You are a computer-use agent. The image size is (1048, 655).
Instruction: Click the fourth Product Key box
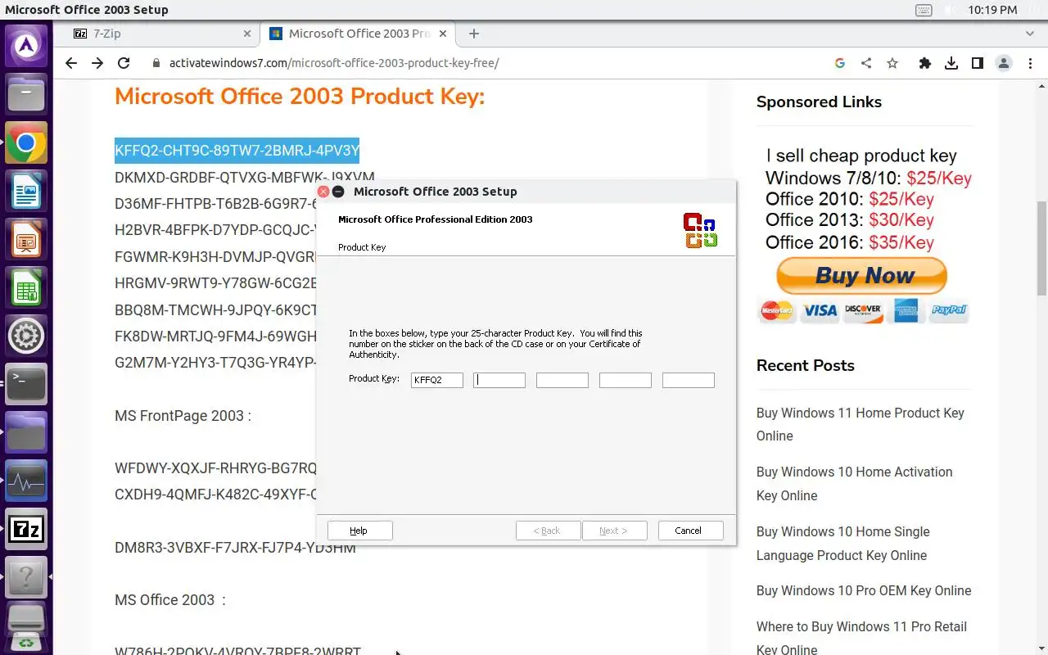click(626, 380)
